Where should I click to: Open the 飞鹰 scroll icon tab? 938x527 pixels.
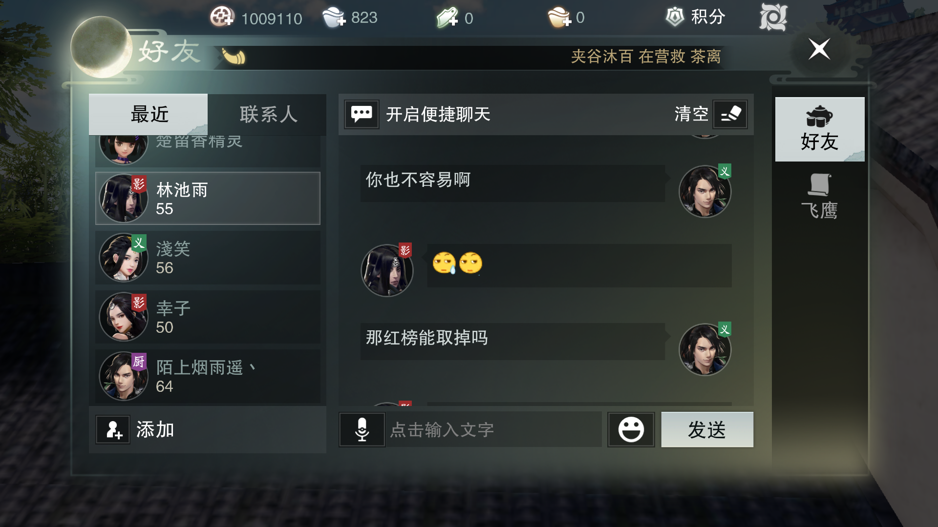point(819,196)
